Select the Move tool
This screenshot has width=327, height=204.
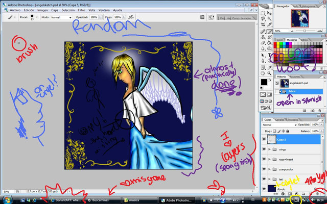pos(269,13)
